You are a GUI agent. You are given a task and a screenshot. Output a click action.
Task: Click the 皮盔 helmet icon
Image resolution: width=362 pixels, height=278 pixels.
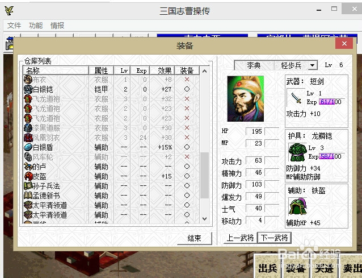[28, 176]
